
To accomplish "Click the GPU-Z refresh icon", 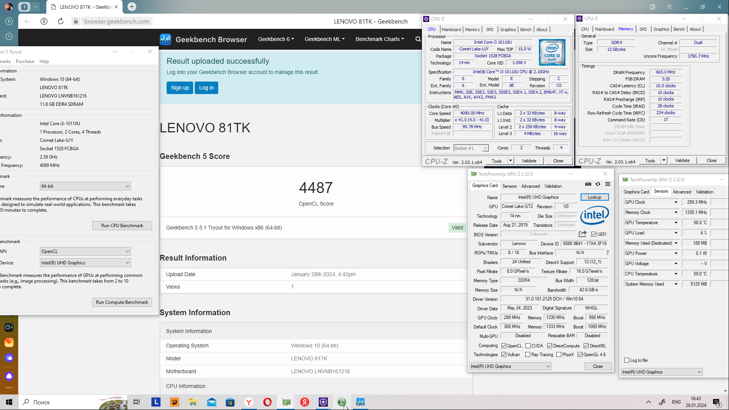I will (x=598, y=184).
